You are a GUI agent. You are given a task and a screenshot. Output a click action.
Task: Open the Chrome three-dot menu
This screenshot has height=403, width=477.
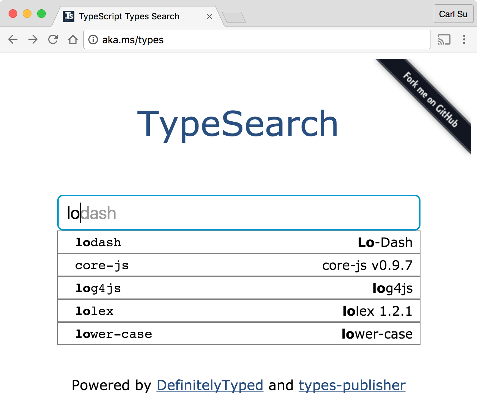click(464, 39)
